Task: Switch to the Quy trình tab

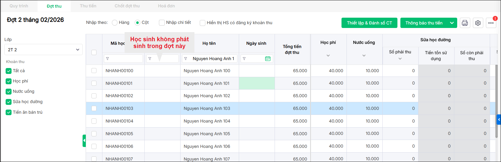Action: (x=19, y=6)
